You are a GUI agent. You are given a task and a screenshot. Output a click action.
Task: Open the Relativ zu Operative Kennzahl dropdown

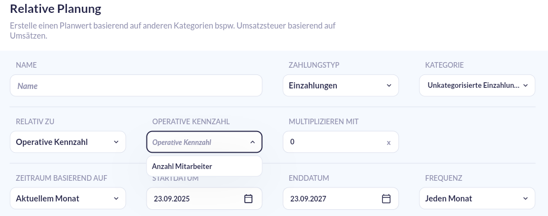click(x=68, y=142)
